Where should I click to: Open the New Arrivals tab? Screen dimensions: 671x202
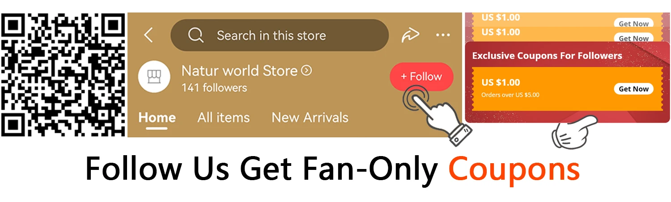(310, 118)
